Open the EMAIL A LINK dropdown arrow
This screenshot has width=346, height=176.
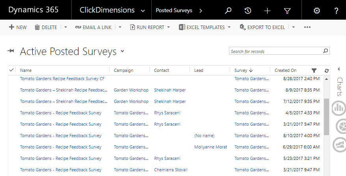click(120, 27)
